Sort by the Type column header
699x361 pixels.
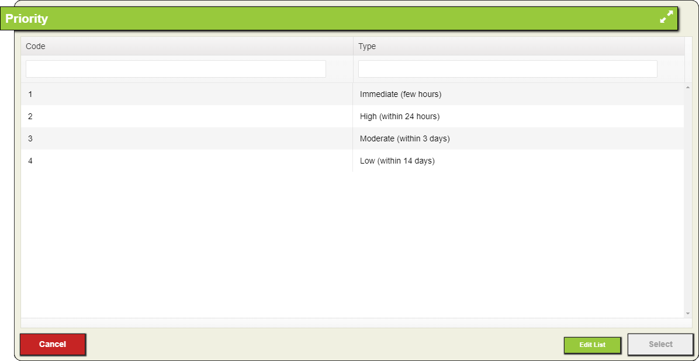pos(519,46)
